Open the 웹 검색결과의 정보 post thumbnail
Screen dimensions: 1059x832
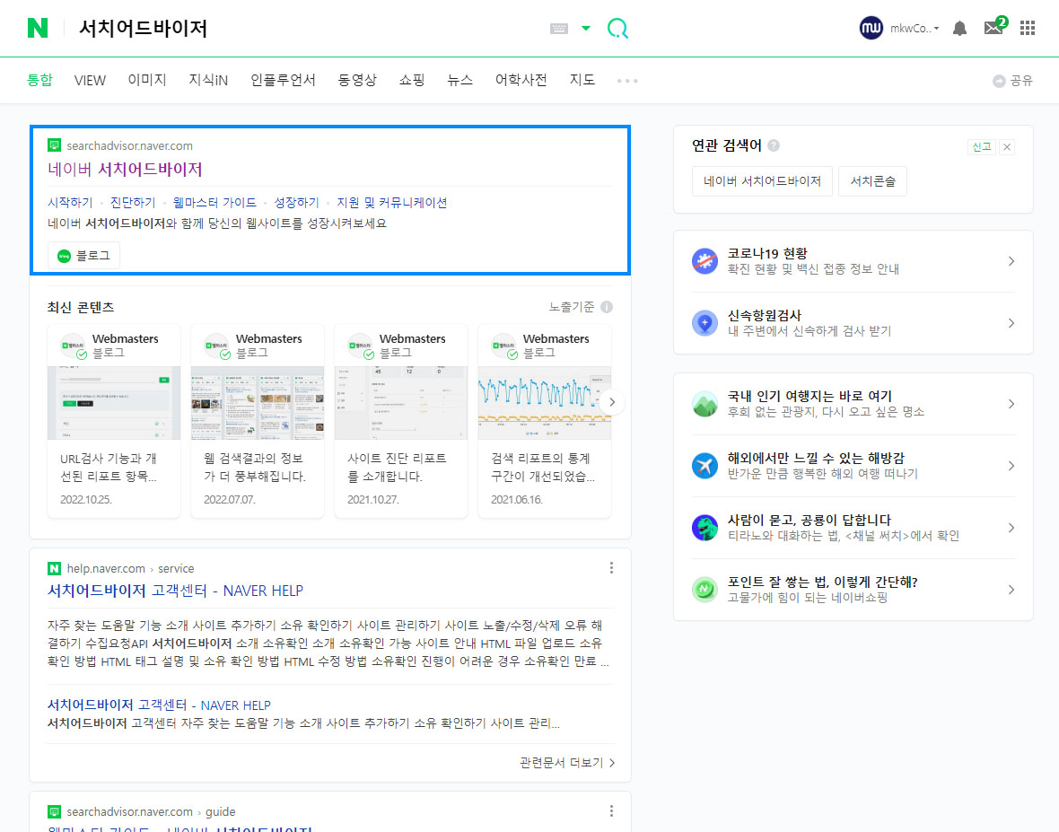(x=258, y=403)
